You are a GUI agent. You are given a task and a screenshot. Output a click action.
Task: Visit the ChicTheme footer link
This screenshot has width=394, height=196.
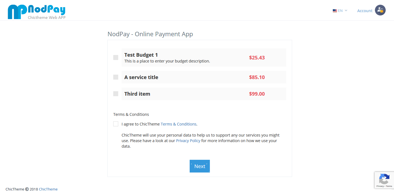point(48,189)
